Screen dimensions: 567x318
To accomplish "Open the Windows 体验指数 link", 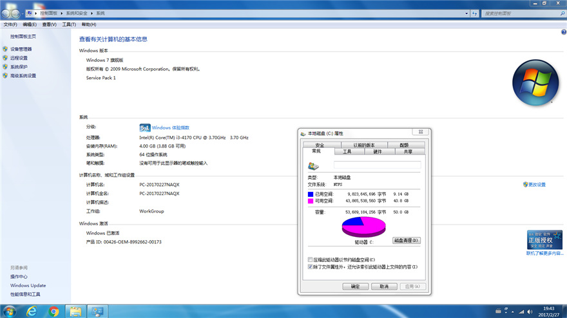I will click(x=170, y=128).
